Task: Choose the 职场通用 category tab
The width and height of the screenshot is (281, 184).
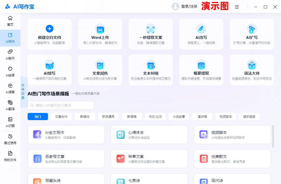Action: pos(108,117)
